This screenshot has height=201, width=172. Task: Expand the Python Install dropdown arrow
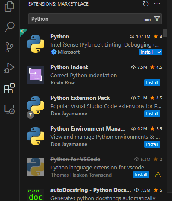click(x=159, y=52)
